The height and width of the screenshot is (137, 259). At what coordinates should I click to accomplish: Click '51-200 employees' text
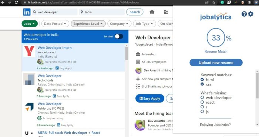[154, 62]
